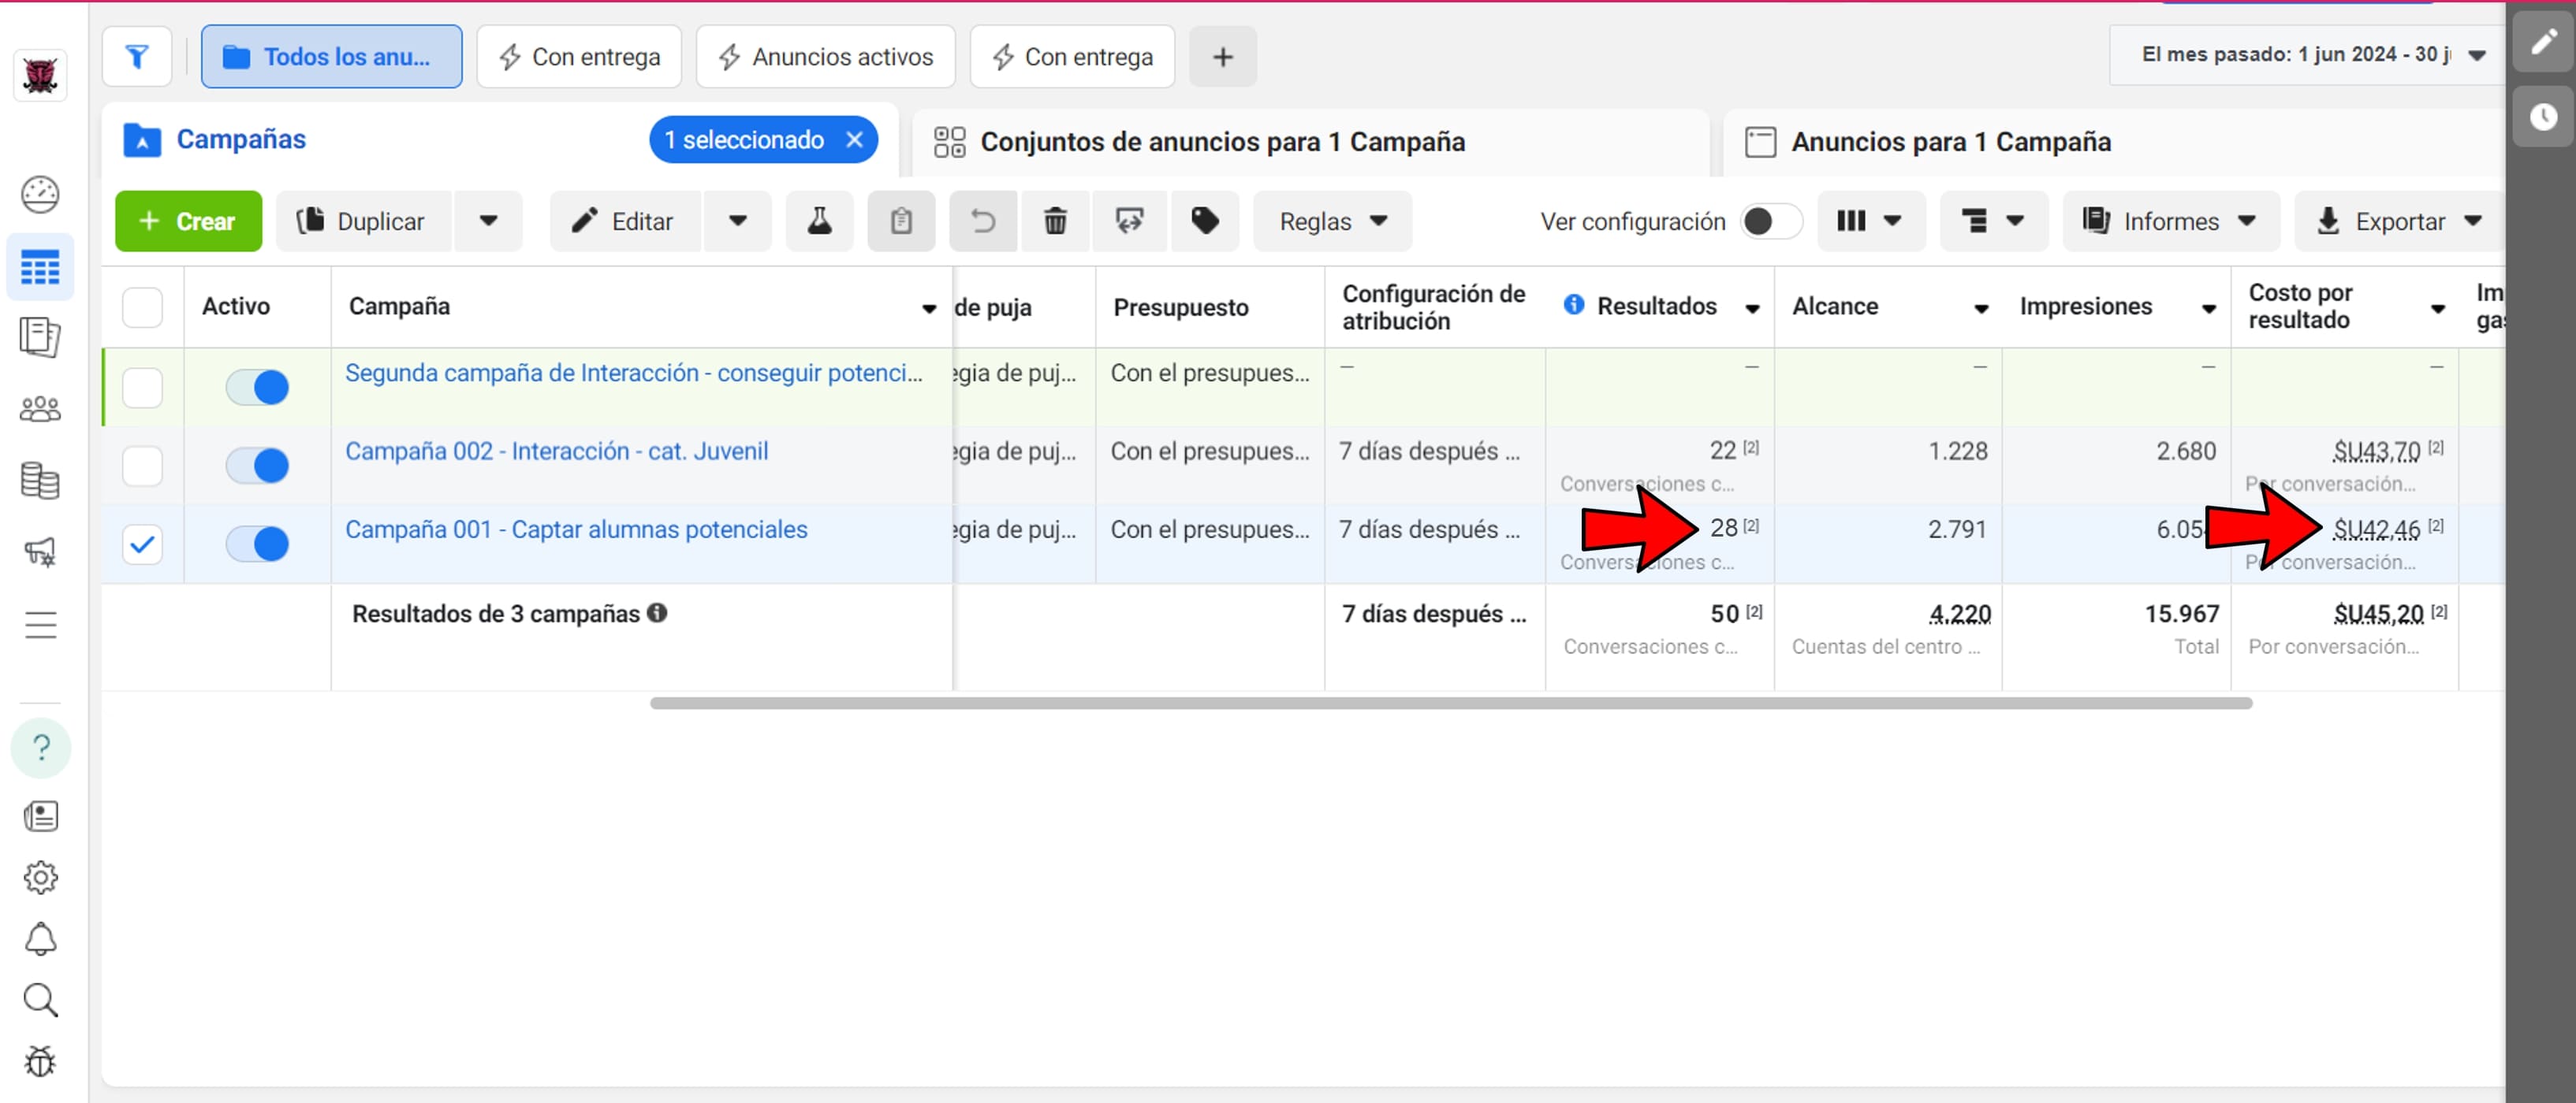Click the search magnifier in sidebar
This screenshot has height=1103, width=2576.
pos(40,1000)
